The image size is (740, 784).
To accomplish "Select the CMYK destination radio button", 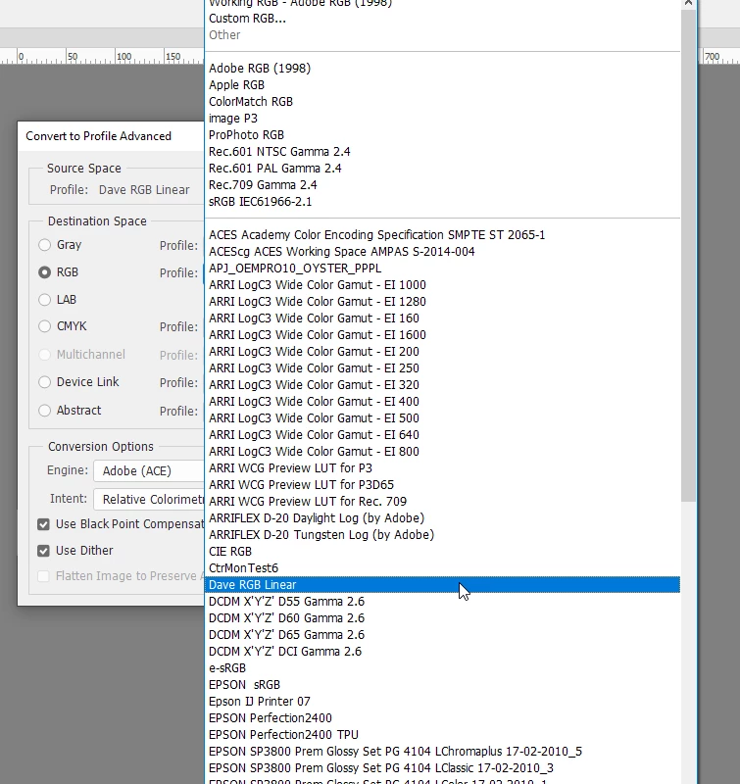I will tap(44, 326).
